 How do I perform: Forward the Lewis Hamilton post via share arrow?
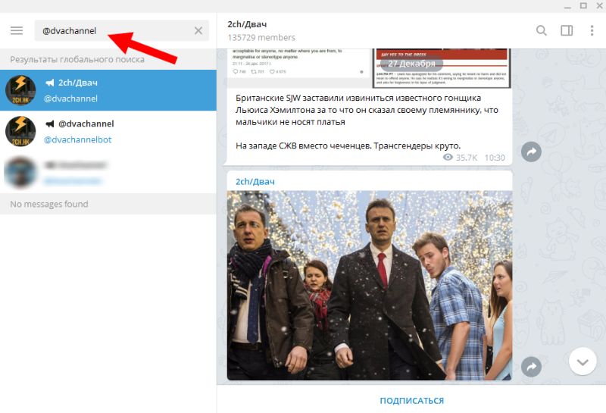pos(531,152)
